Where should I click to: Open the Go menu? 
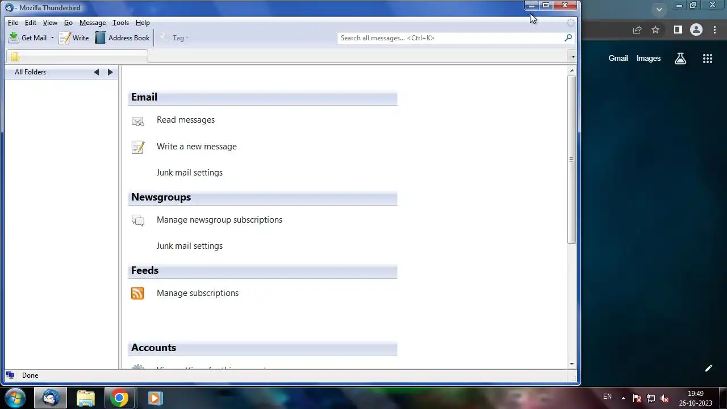[68, 23]
